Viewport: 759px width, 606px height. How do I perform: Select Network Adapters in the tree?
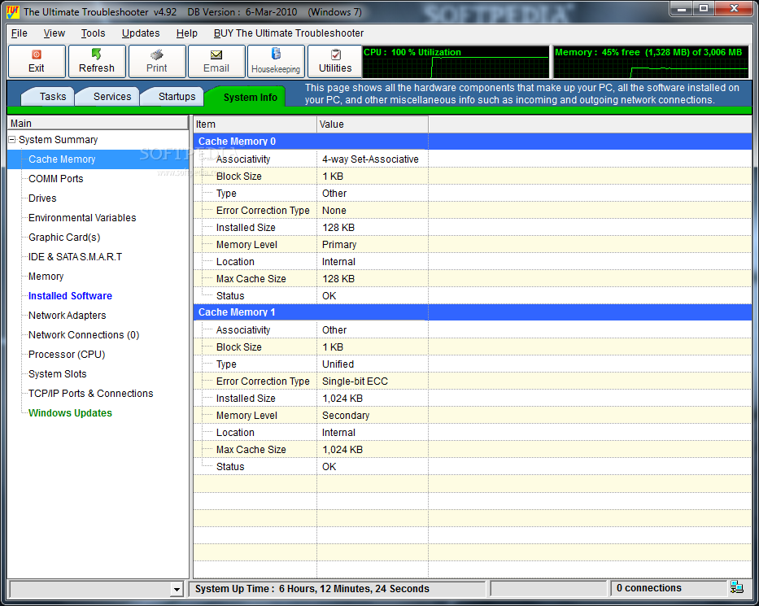tap(68, 316)
